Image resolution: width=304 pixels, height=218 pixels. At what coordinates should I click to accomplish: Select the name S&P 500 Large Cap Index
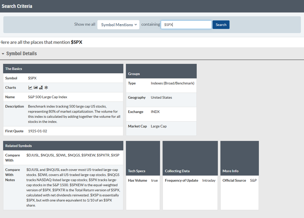(x=47, y=97)
